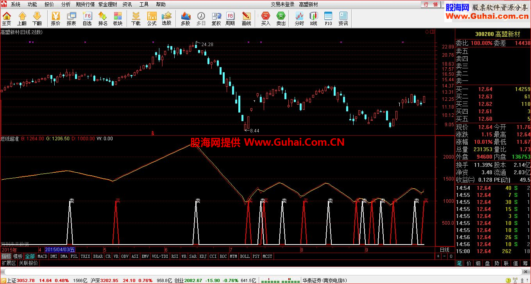The image size is (531, 284).
Task: Open the 功能 menu
Action: 32,4
